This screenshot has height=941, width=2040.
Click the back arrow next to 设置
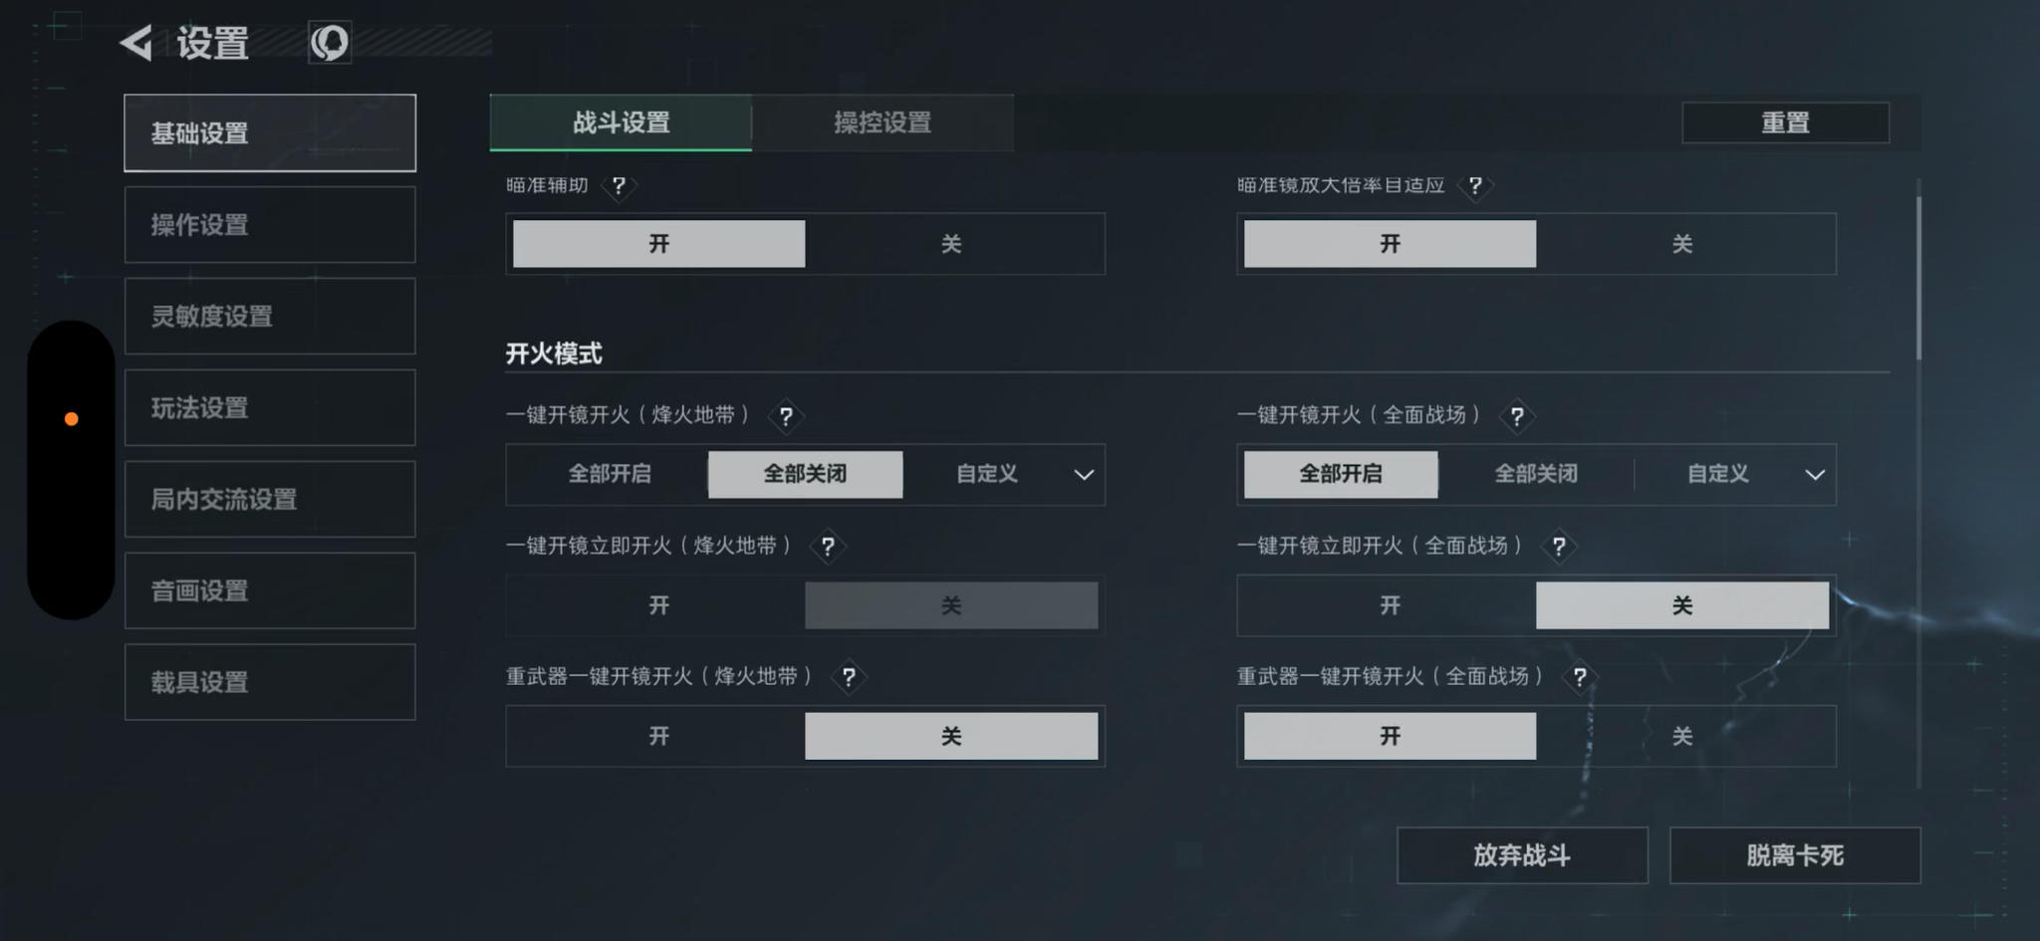pyautogui.click(x=136, y=43)
